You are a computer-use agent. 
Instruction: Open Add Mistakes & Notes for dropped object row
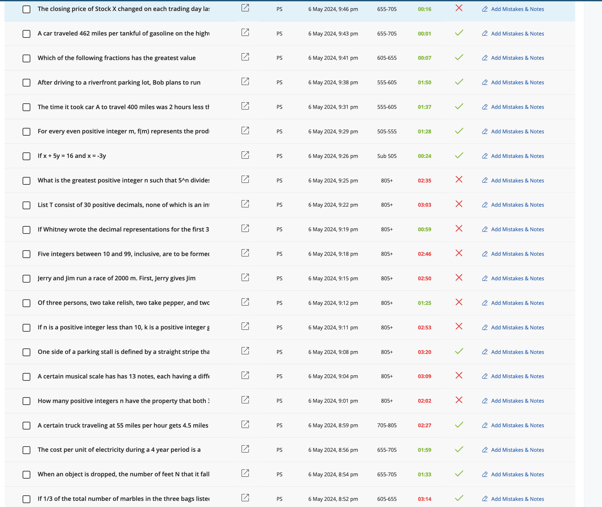(x=517, y=474)
